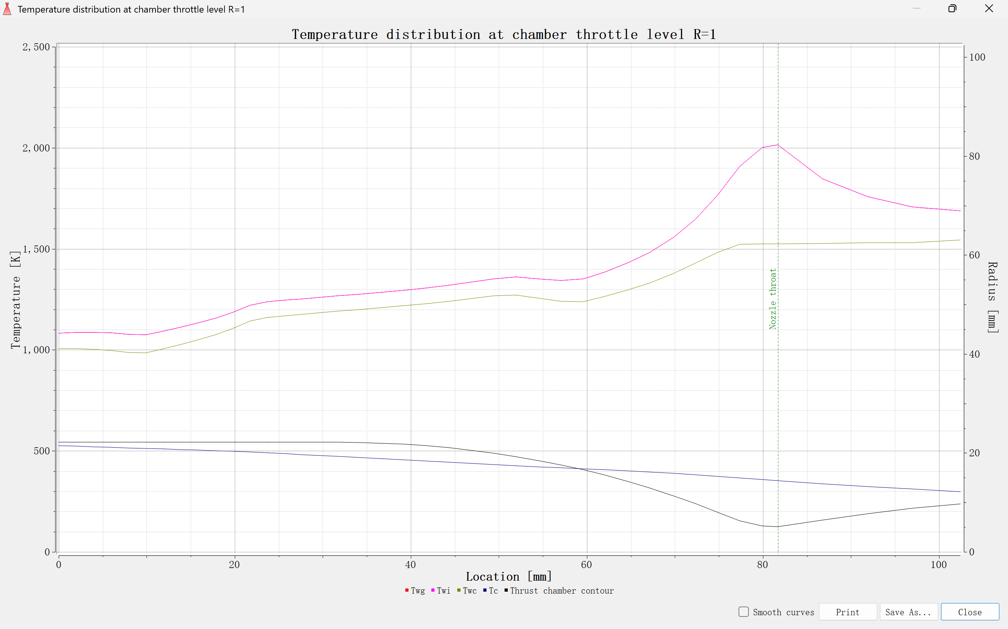This screenshot has height=629, width=1008.
Task: Click the Save As... button
Action: point(908,612)
